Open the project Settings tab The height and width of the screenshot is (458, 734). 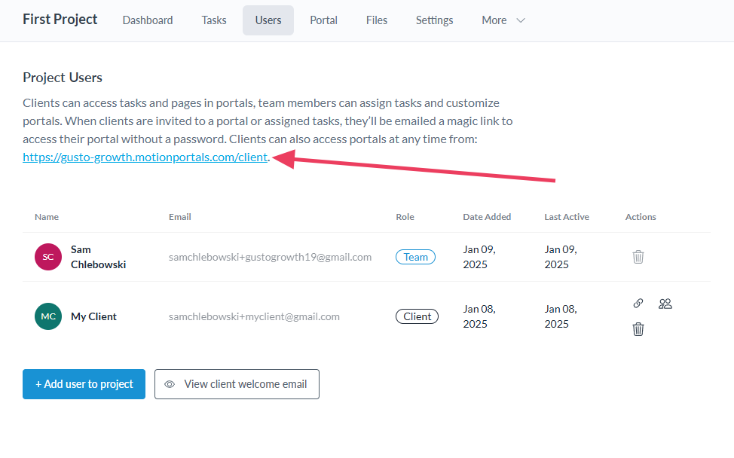[434, 20]
